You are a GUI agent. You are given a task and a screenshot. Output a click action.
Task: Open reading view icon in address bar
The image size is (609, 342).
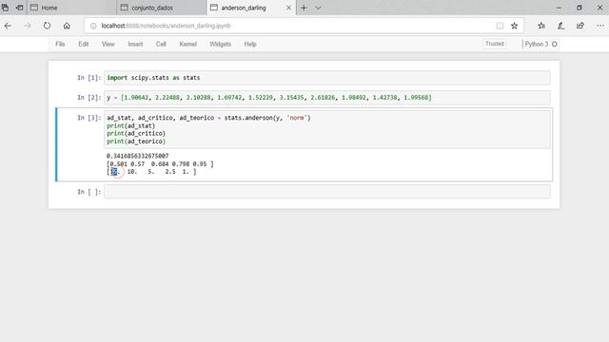500,26
